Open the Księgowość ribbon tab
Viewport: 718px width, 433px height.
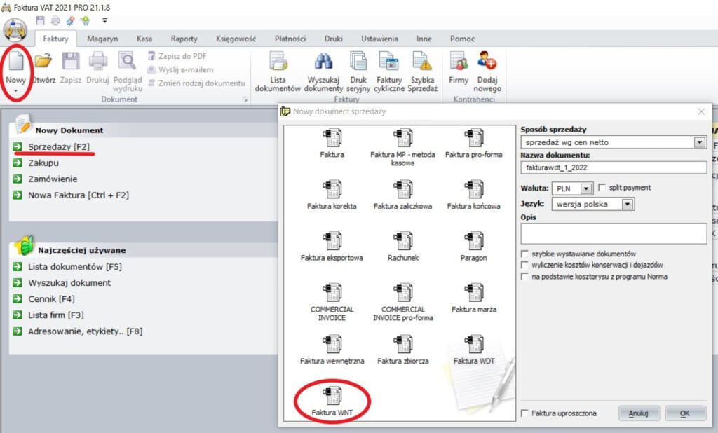coord(236,39)
